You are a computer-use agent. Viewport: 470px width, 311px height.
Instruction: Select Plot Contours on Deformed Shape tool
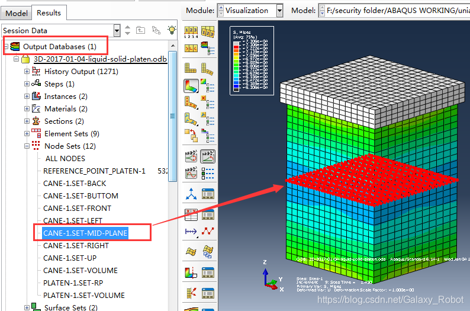191,86
